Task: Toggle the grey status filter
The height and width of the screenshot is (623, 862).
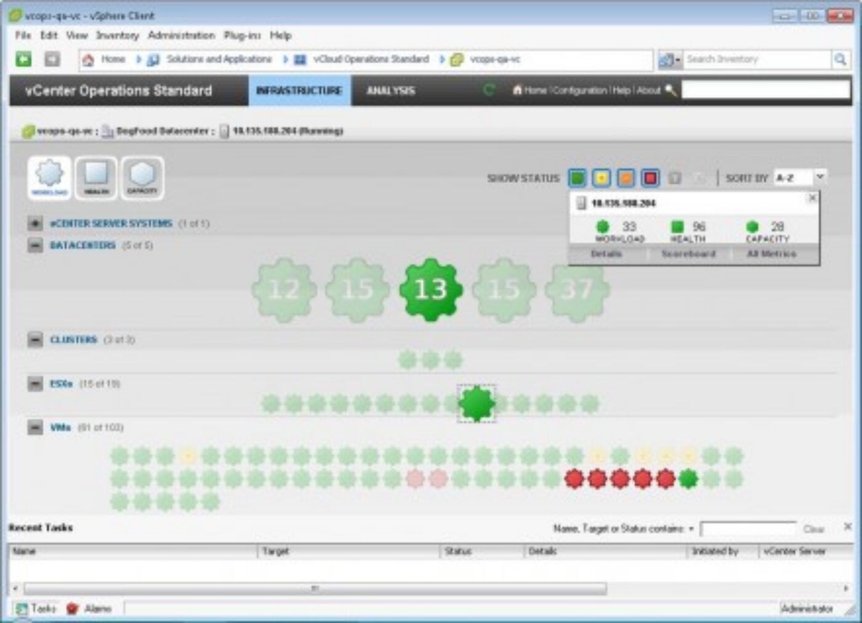Action: click(x=675, y=178)
